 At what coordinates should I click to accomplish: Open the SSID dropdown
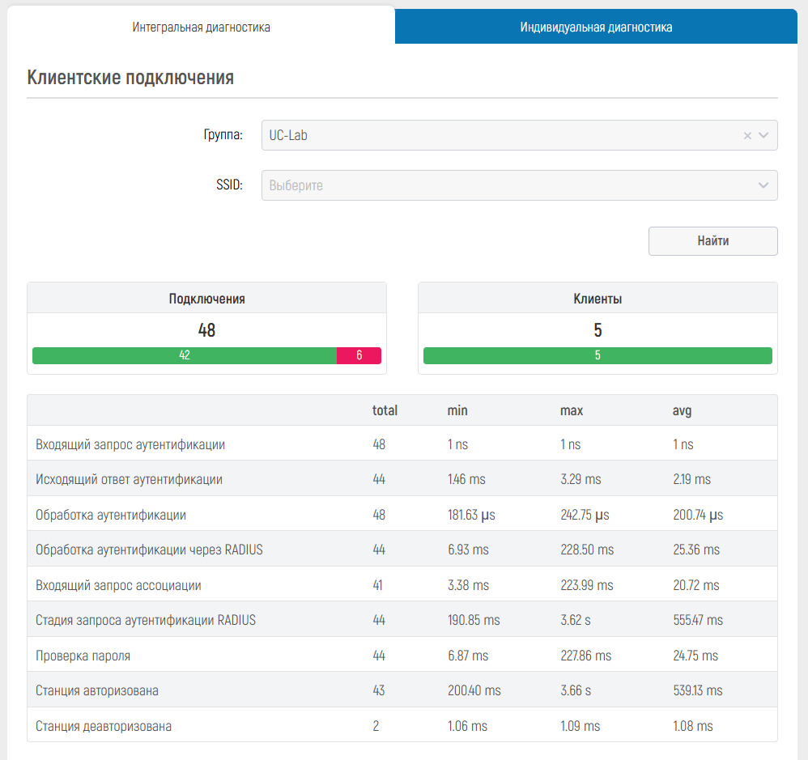click(x=520, y=185)
